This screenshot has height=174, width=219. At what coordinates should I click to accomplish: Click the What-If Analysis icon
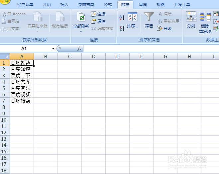tap(216, 29)
